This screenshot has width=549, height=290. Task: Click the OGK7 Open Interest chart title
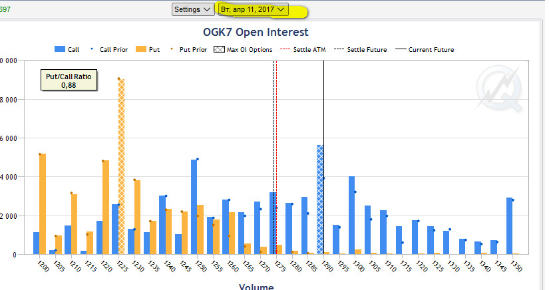pos(256,32)
